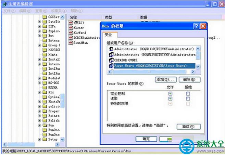
Task: Select the Alcmtr value icon
Action: pos(71,28)
